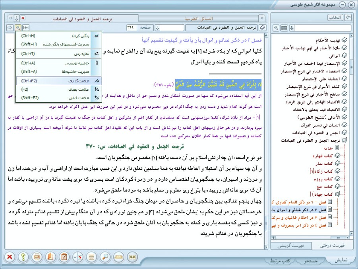
Task: Click the open book icon in bottom toolbar
Action: pyautogui.click(x=119, y=257)
